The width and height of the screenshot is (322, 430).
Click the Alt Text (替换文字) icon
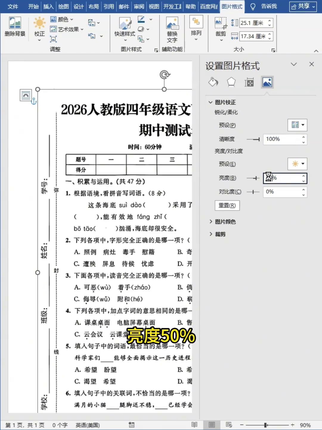pyautogui.click(x=172, y=23)
